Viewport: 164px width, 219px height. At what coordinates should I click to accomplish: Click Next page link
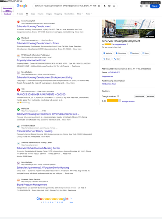point(71,202)
